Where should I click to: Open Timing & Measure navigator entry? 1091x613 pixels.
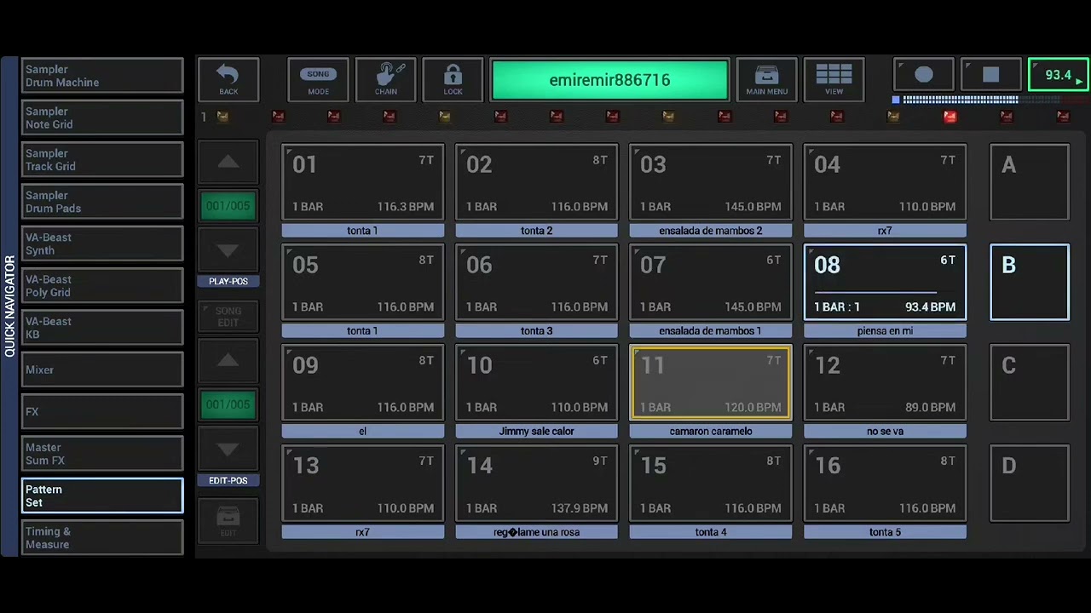102,537
